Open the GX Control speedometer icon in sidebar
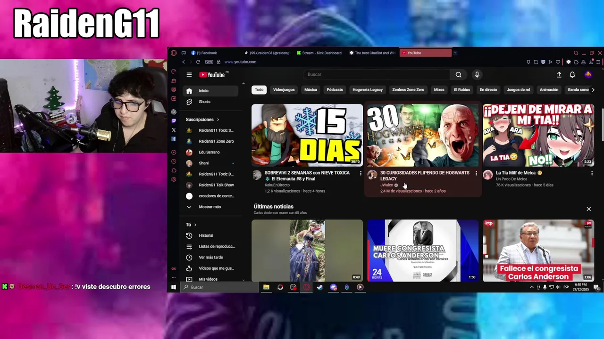Screen dimensions: 604x339 click(174, 72)
